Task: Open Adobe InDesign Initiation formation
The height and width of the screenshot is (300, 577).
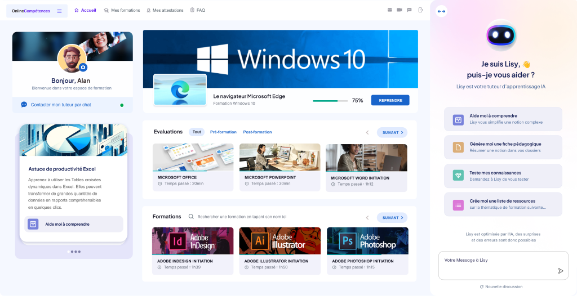Action: [x=193, y=251]
